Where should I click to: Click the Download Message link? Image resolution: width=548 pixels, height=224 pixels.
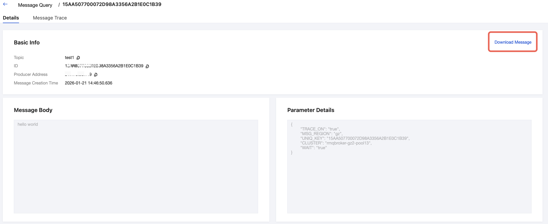(513, 42)
